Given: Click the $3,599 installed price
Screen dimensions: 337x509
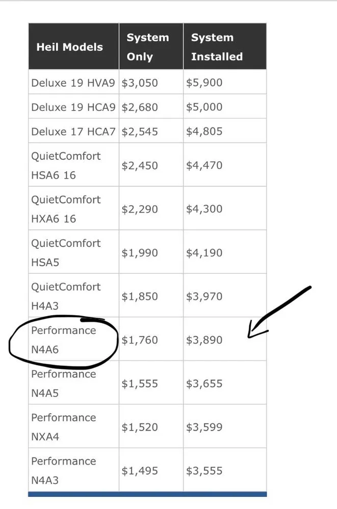Looking at the screenshot, I should pos(204,427).
